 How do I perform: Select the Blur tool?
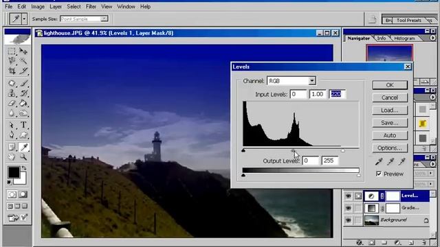pyautogui.click(x=12, y=113)
